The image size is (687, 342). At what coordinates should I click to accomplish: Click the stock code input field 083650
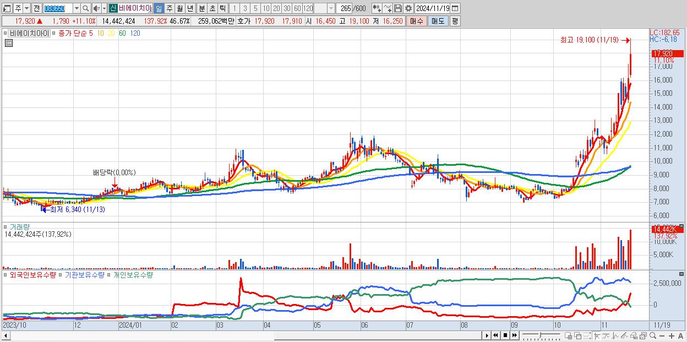tap(57, 8)
